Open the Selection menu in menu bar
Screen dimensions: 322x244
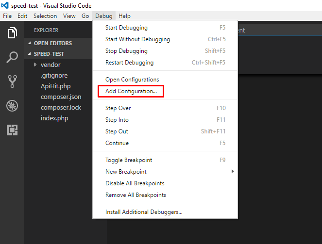[45, 16]
